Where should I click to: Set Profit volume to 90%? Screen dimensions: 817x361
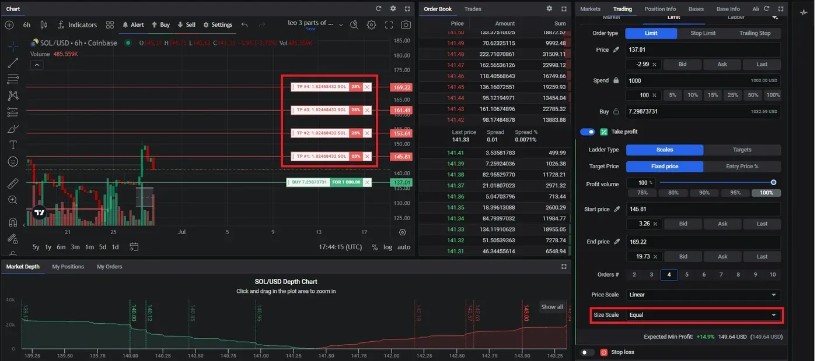coord(704,192)
